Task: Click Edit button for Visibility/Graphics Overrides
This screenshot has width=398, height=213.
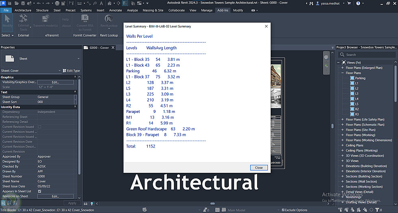Action: pyautogui.click(x=55, y=82)
